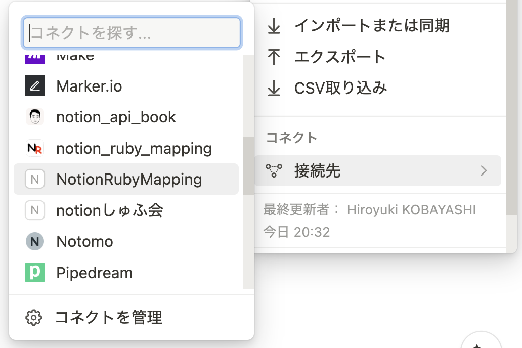This screenshot has width=522, height=348.
Task: Click the CSV取り込み download icon
Action: [274, 88]
